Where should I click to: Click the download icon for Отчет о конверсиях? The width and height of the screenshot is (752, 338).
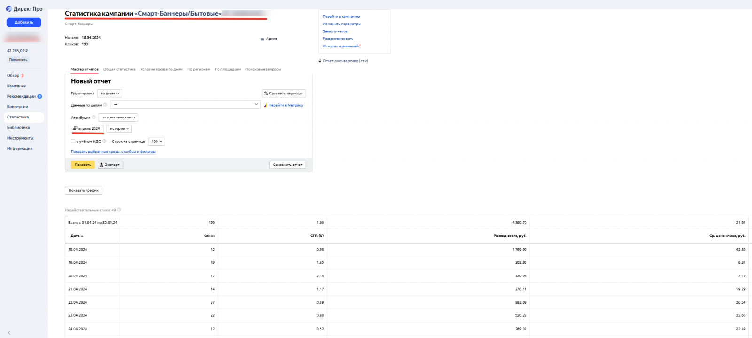(x=320, y=61)
